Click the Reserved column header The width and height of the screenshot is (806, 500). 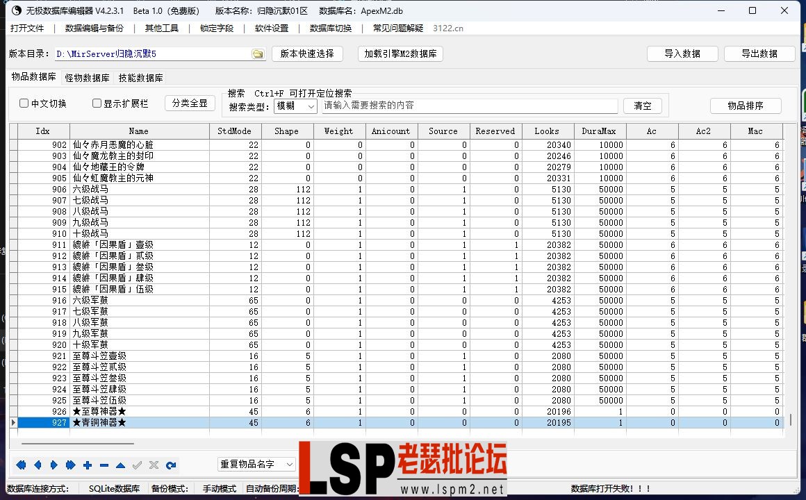(x=495, y=131)
